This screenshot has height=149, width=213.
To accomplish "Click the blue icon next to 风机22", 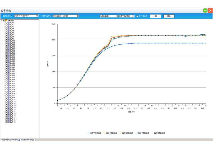I will click(x=8, y=65).
